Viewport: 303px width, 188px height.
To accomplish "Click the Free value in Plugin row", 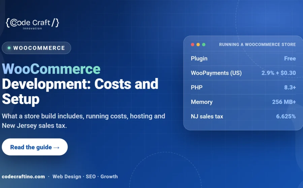I will point(290,58).
